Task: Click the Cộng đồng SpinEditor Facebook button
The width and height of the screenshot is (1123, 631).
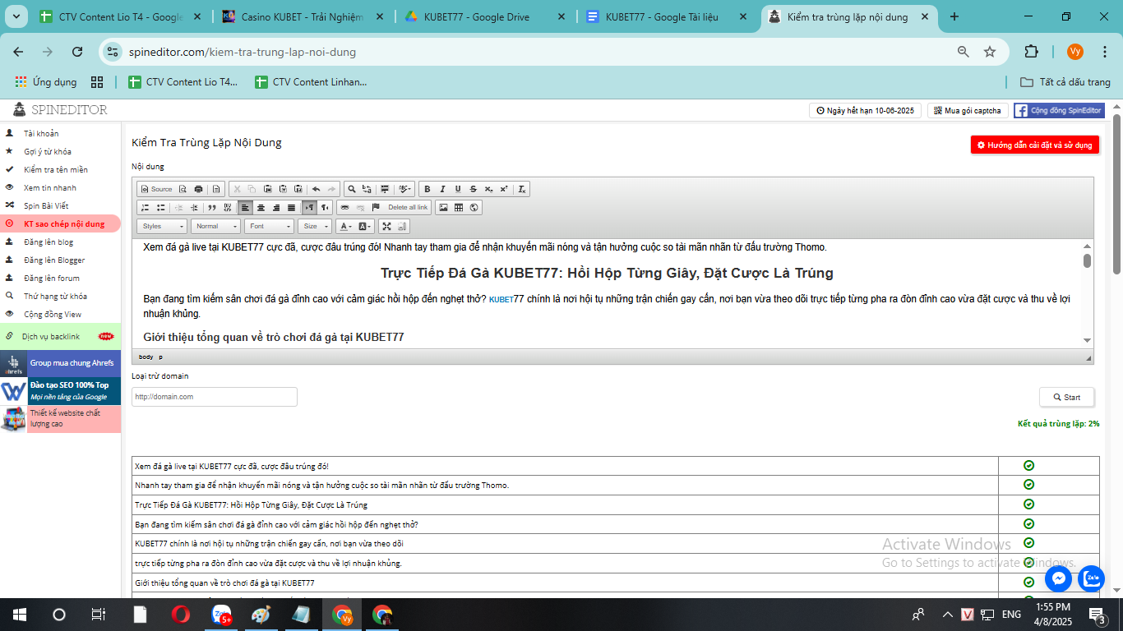Action: [x=1059, y=110]
